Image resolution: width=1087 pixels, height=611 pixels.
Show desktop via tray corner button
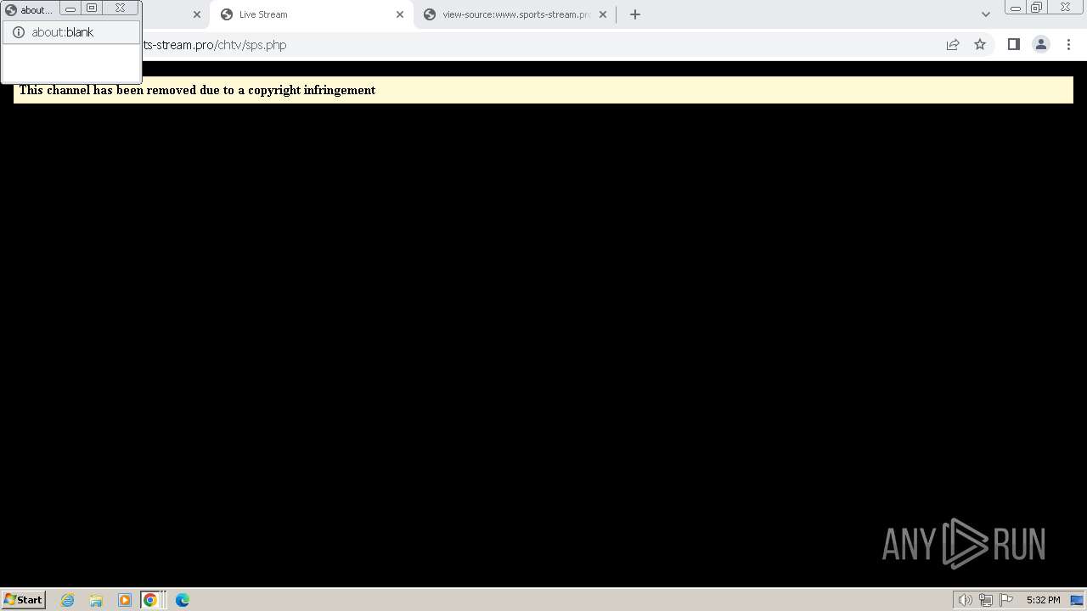[1077, 600]
